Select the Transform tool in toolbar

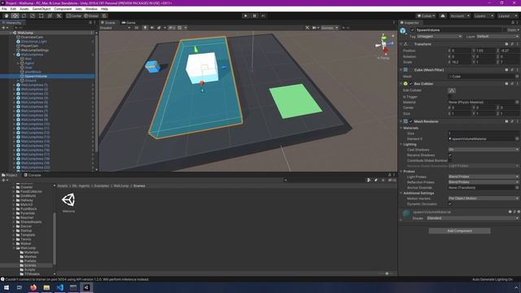click(x=50, y=15)
